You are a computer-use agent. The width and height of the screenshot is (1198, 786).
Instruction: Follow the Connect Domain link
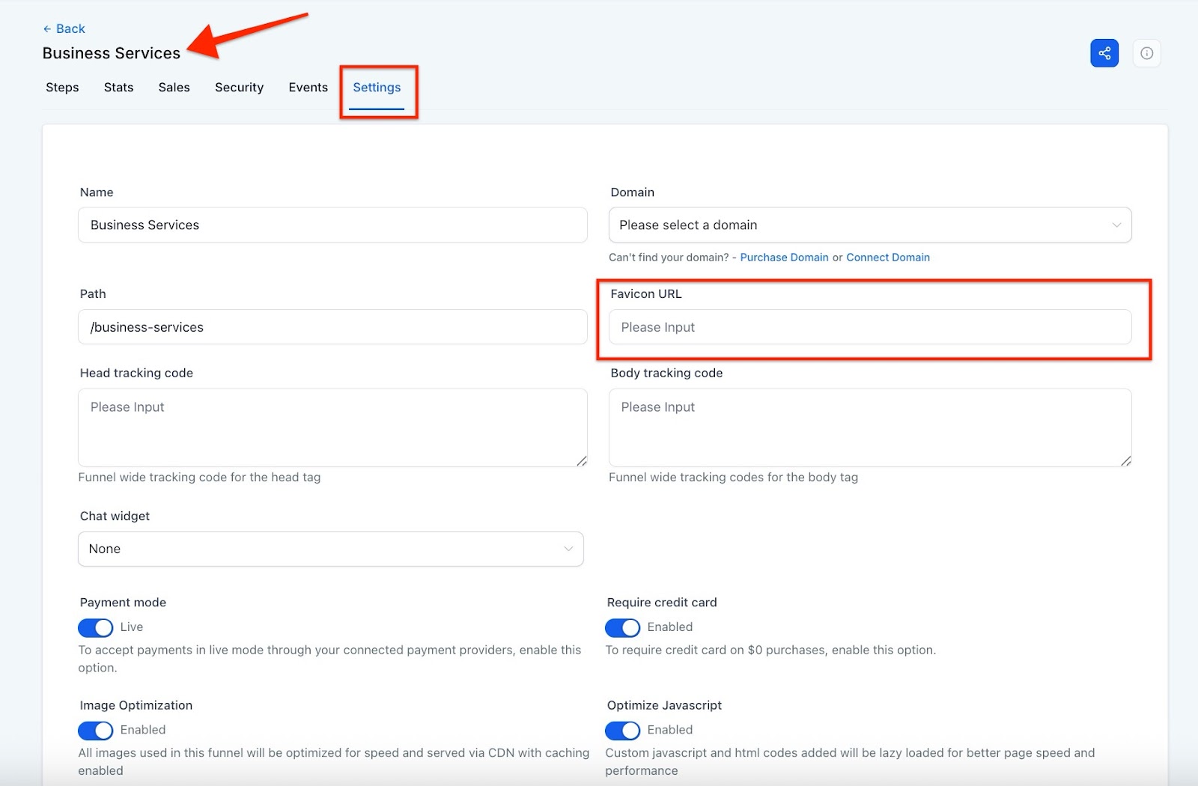[x=887, y=258]
